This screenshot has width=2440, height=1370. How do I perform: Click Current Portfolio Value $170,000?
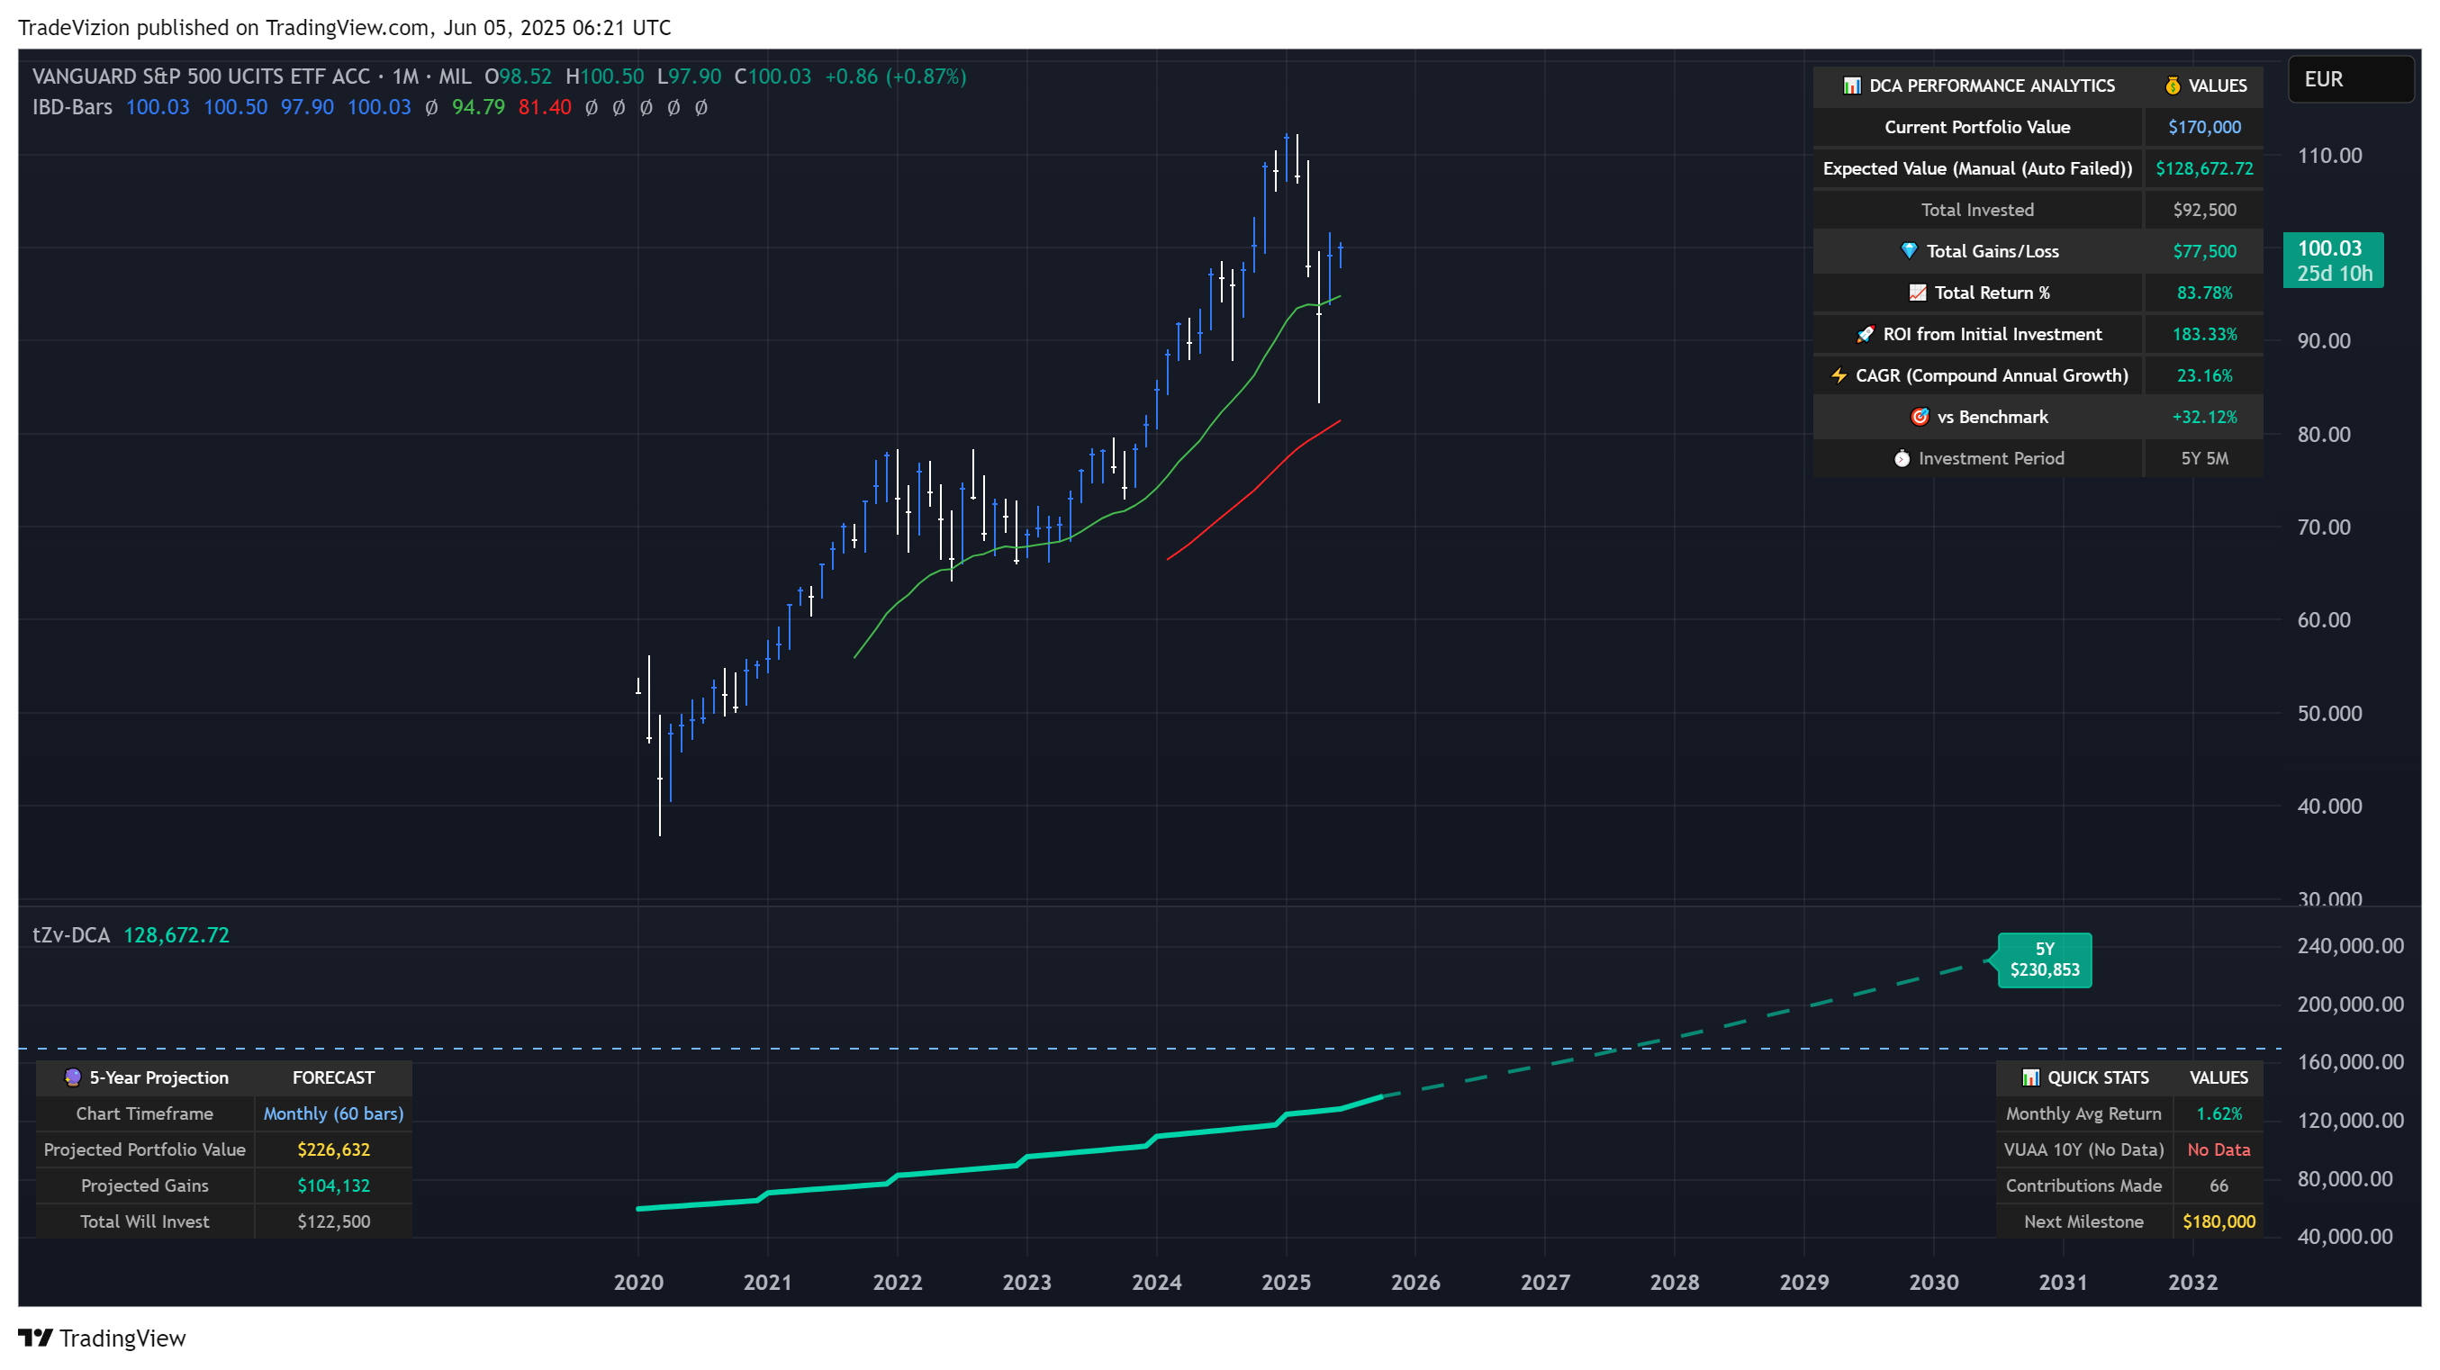(x=2204, y=127)
